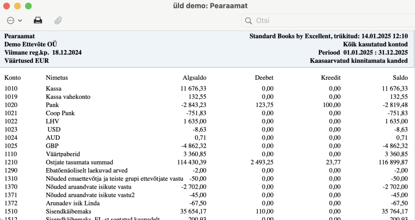
Task: Select LHV opening balance 1 635,00
Action: [x=195, y=121]
